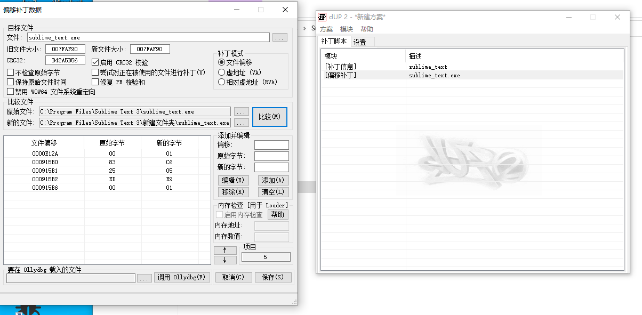Image resolution: width=642 pixels, height=315 pixels.
Task: Click the 添加(A) button
Action: (273, 181)
